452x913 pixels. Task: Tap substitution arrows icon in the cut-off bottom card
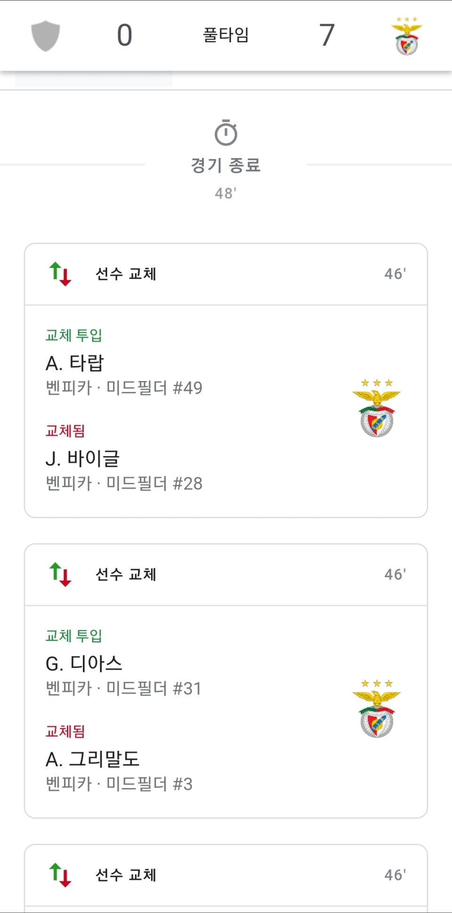tap(60, 875)
